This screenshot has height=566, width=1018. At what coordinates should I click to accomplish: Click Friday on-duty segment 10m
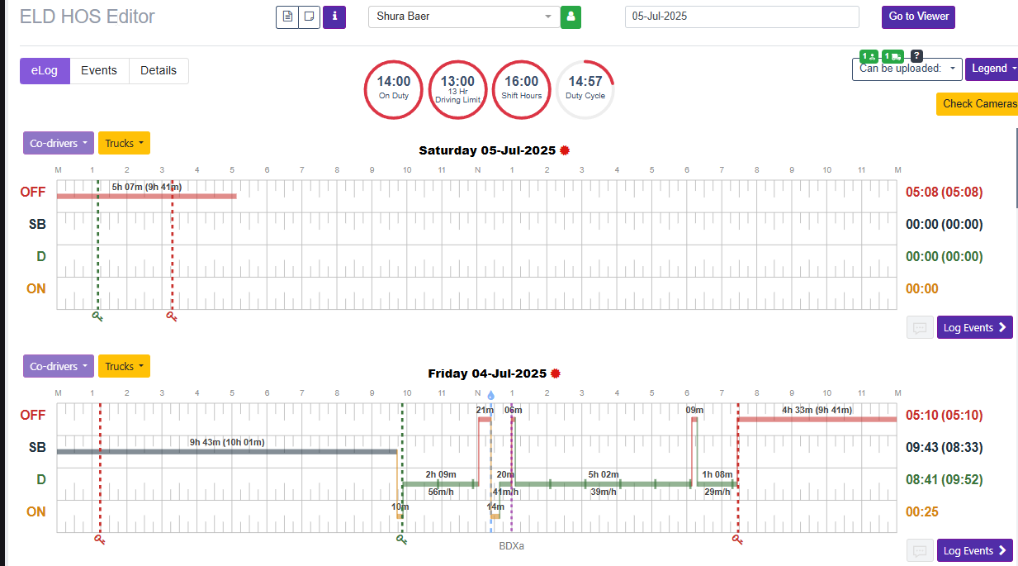(400, 516)
